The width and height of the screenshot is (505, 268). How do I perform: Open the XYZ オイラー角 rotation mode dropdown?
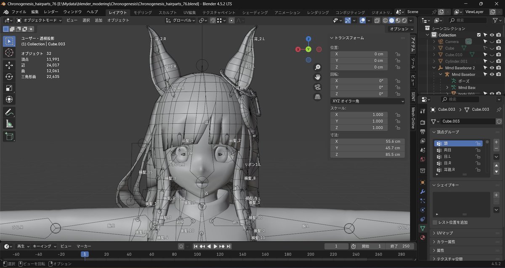[367, 101]
